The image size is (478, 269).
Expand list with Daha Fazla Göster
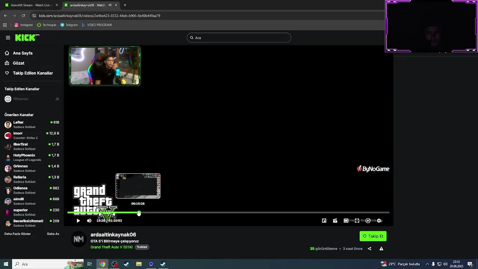pyautogui.click(x=18, y=234)
